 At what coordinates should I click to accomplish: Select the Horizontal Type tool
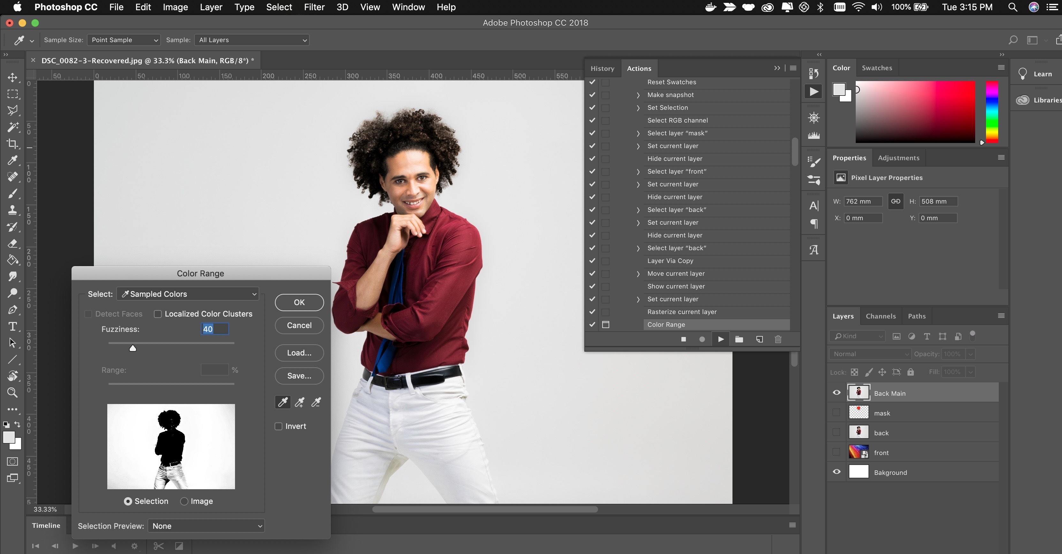(x=12, y=326)
